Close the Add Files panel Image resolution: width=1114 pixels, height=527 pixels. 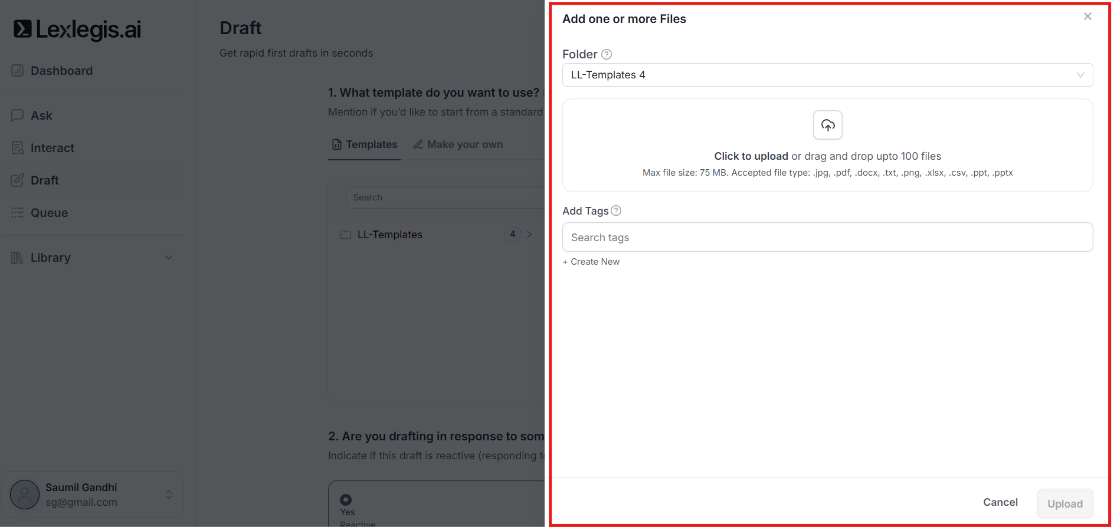(1087, 17)
